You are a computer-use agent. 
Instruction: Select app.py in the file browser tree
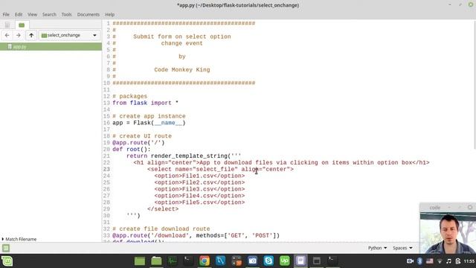51,46
